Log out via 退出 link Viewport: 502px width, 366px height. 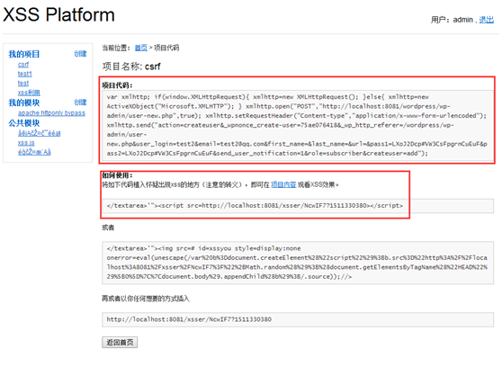coord(487,20)
